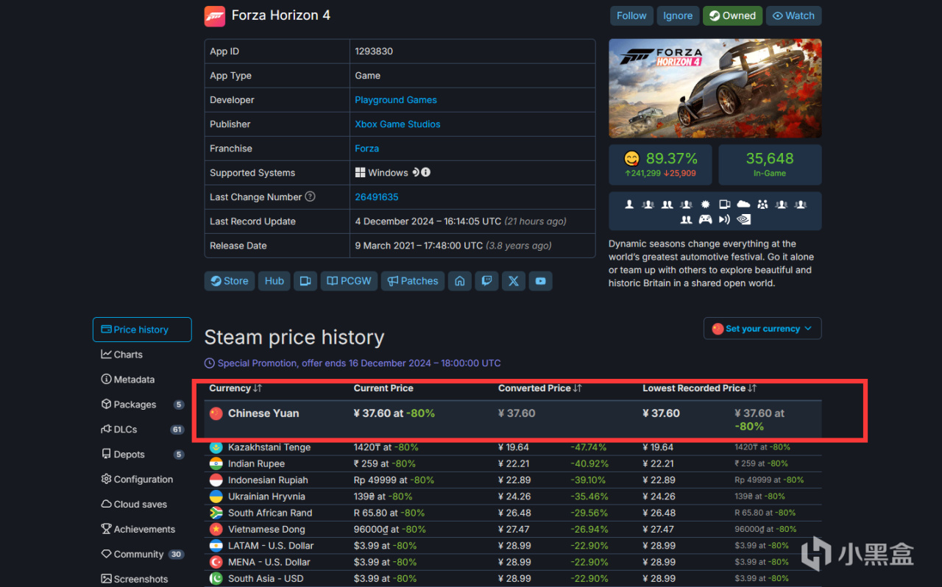Screen dimensions: 942x587
Task: Click the Windows logo in Supported Systems
Action: click(x=361, y=172)
